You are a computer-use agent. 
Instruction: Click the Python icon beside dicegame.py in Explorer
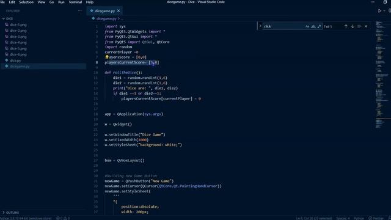pos(7,67)
